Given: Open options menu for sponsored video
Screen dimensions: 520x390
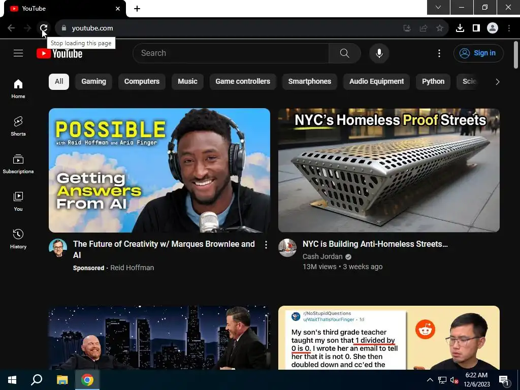Looking at the screenshot, I should [x=266, y=245].
